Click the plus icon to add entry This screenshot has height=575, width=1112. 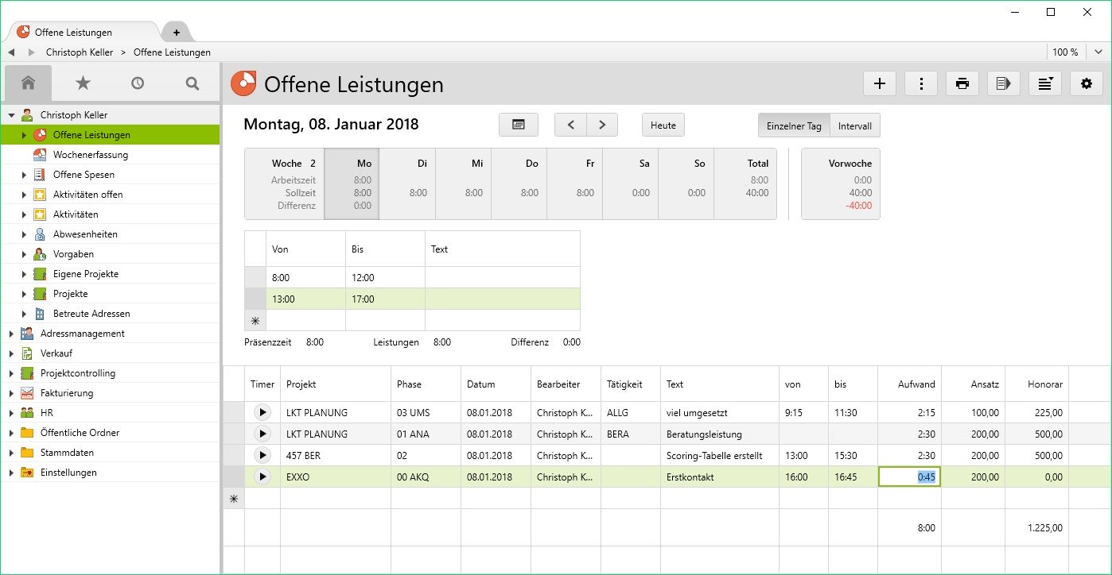coord(879,83)
